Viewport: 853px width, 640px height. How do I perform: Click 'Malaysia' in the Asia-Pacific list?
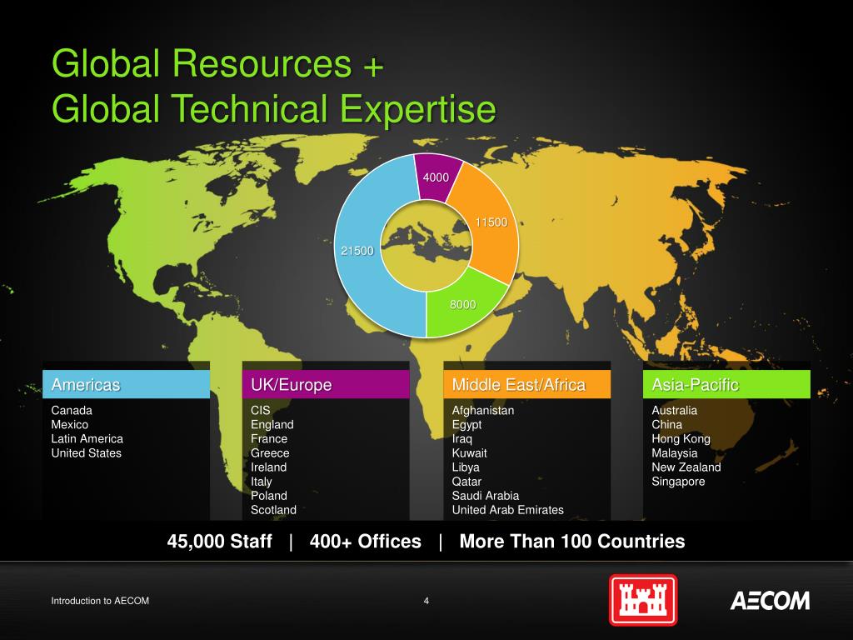675,453
